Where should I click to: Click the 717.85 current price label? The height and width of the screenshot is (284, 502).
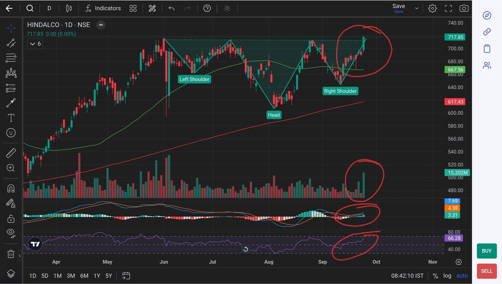click(x=455, y=37)
